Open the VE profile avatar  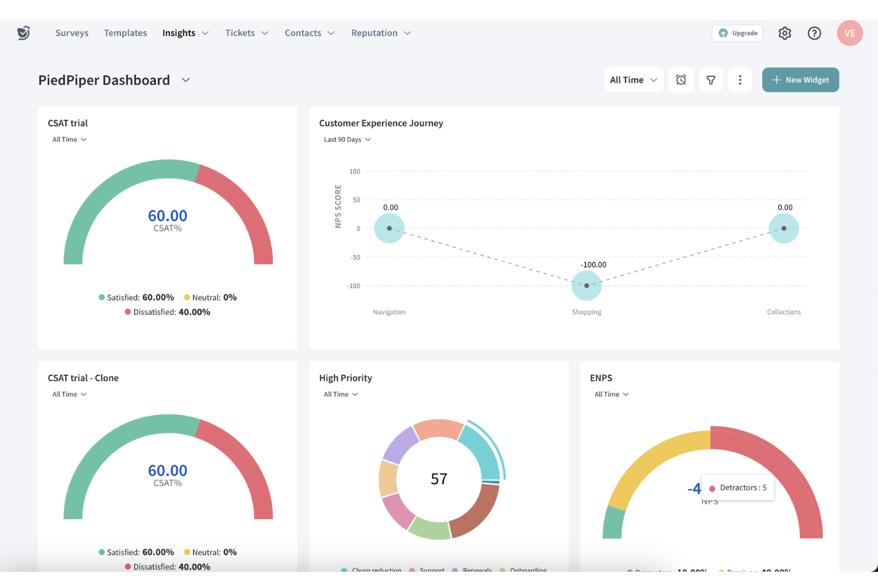[x=850, y=33]
